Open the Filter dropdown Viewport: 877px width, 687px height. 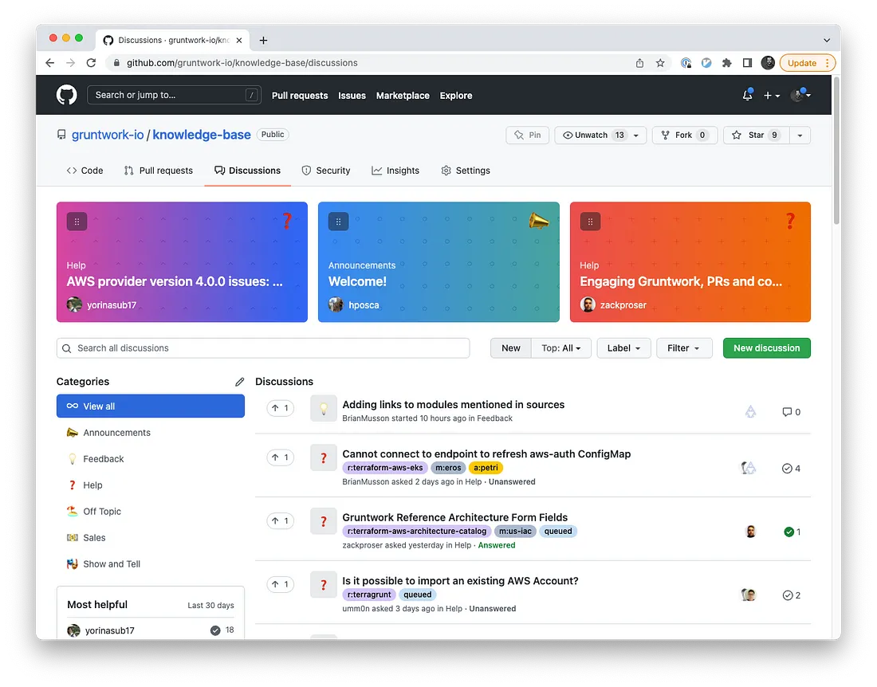(684, 347)
